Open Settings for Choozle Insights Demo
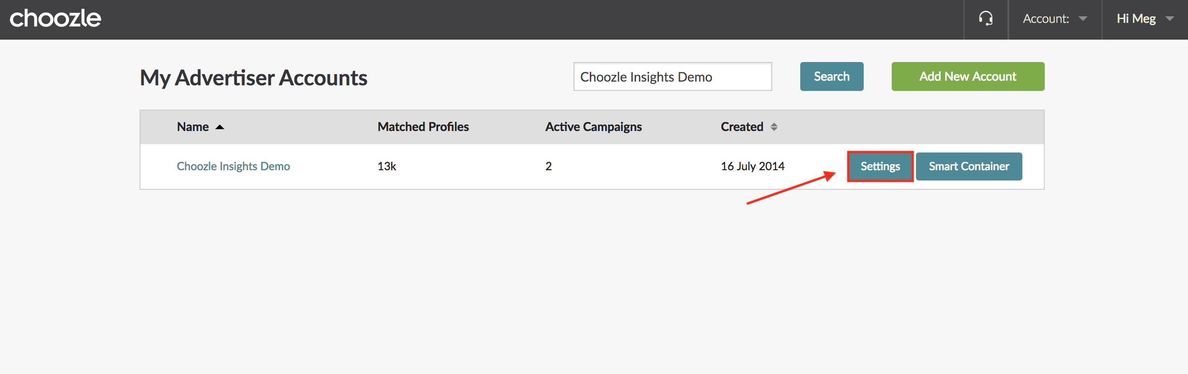 (880, 166)
